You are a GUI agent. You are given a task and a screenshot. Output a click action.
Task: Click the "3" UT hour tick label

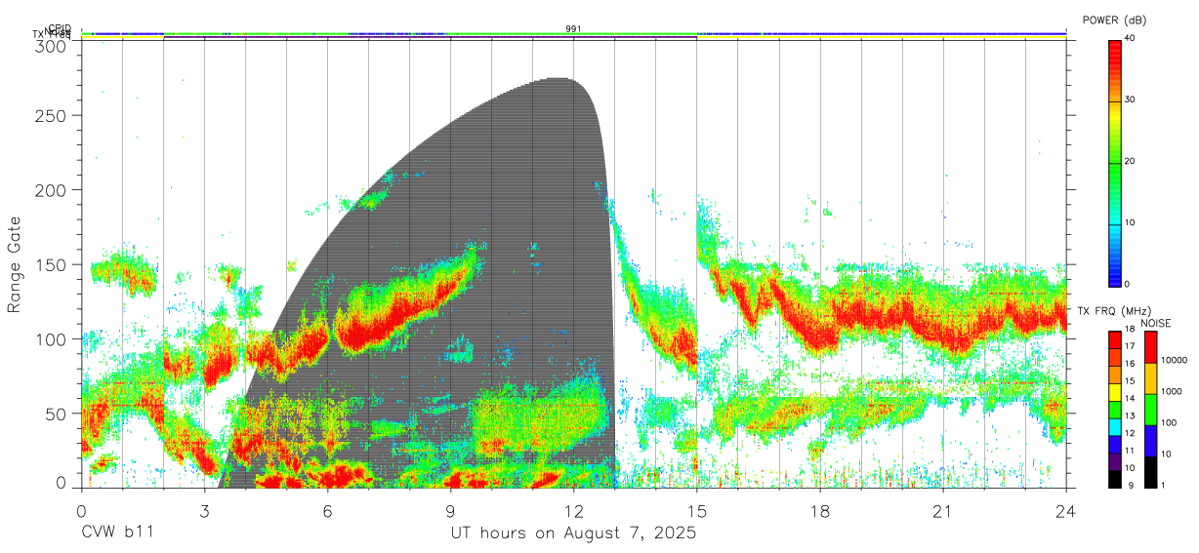pos(205,510)
